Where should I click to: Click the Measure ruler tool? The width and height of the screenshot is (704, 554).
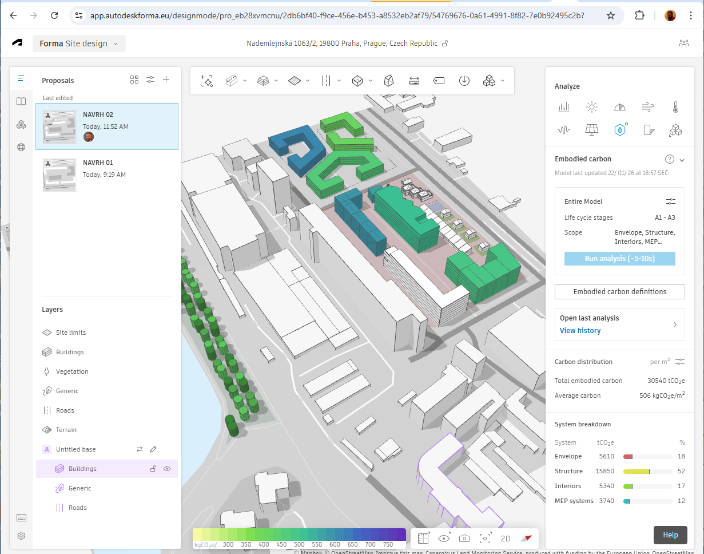415,81
